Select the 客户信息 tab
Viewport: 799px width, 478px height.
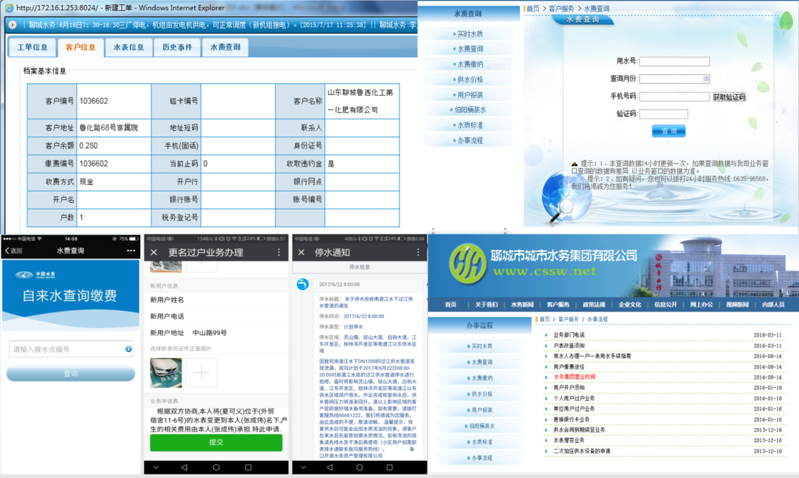coord(81,47)
